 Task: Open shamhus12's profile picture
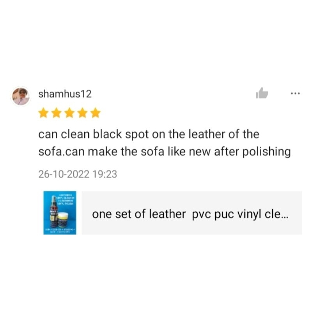click(21, 96)
